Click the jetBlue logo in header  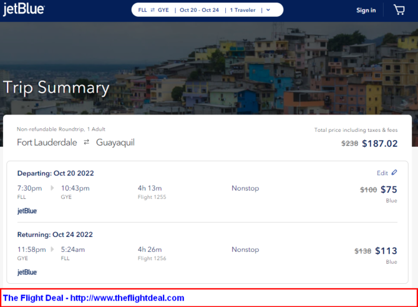[24, 9]
